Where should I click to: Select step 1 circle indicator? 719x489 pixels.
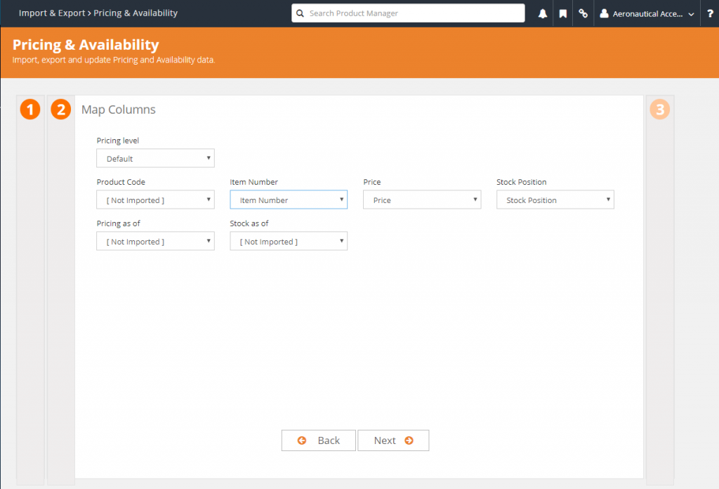tap(29, 110)
